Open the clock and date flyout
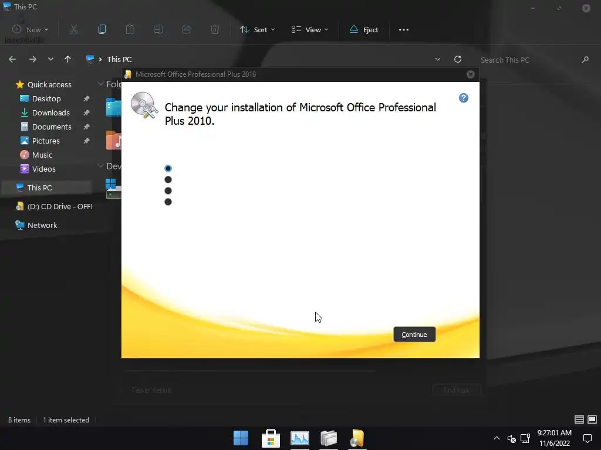Viewport: 601px width, 450px height. [554, 438]
